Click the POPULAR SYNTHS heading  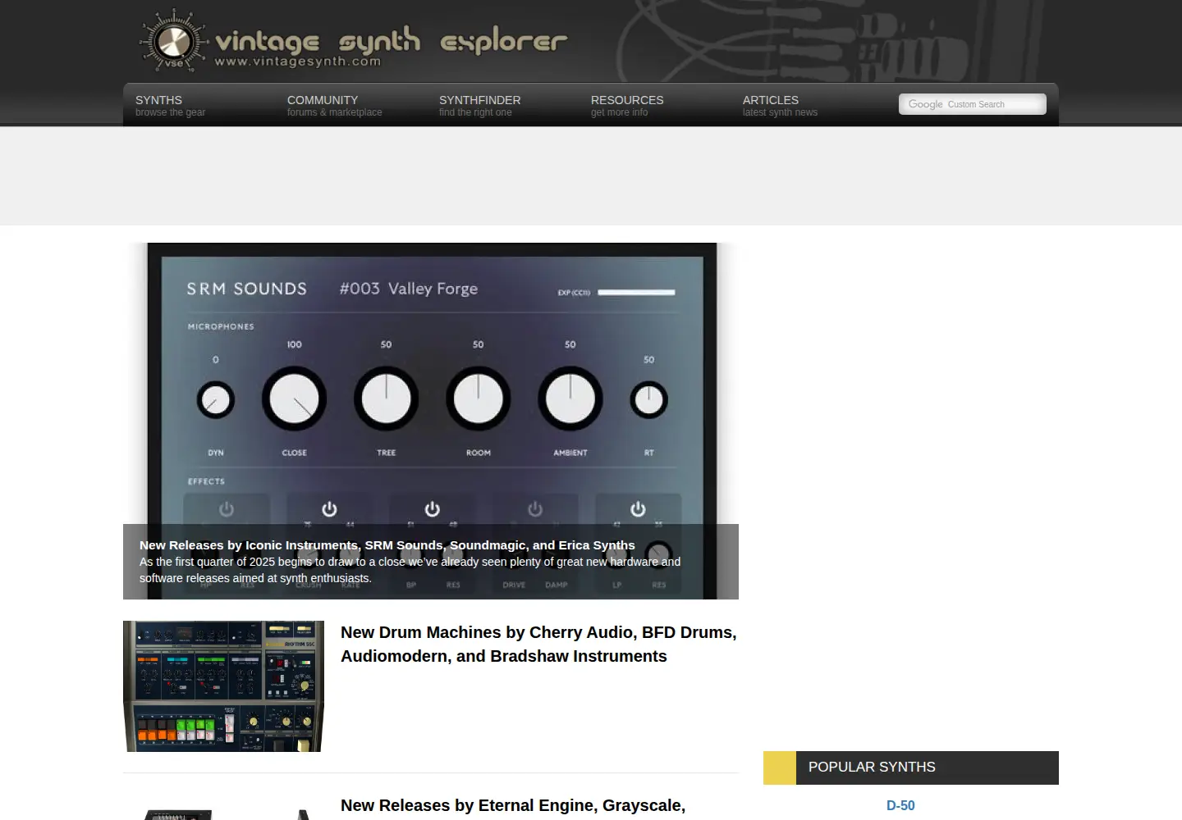tap(872, 768)
